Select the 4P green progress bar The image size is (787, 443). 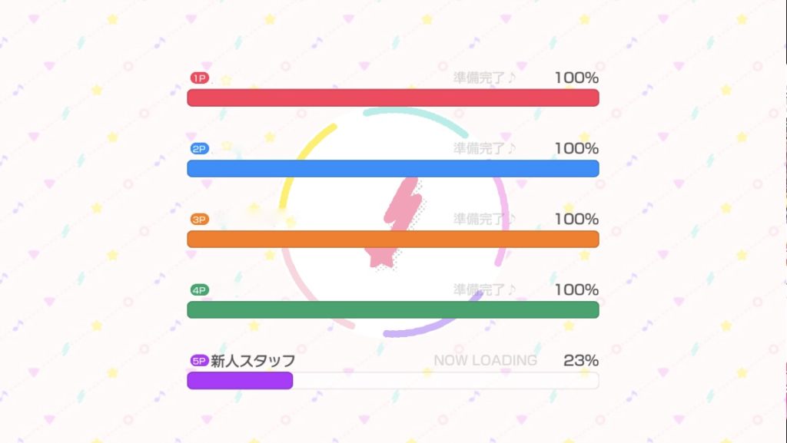tap(393, 309)
